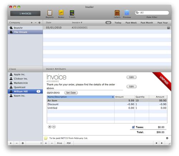Sort by the Name/Description column header
This screenshot has height=156, width=179.
(x=81, y=97)
